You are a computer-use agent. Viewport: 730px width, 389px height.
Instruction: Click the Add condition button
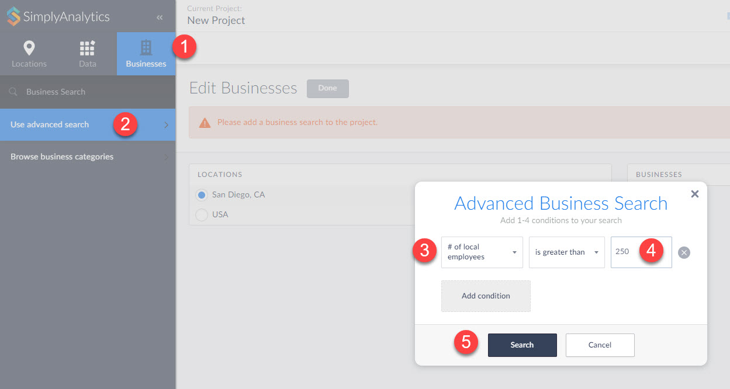(x=486, y=296)
